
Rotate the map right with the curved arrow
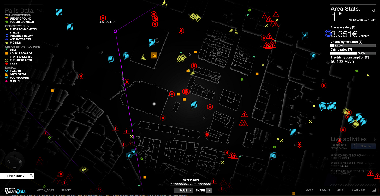point(20,162)
